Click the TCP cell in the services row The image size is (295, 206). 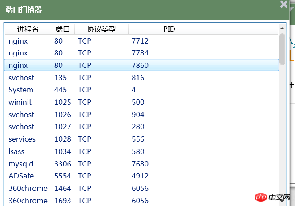(x=85, y=139)
